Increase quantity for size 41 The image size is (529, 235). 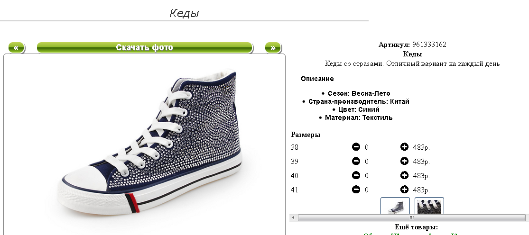(404, 190)
